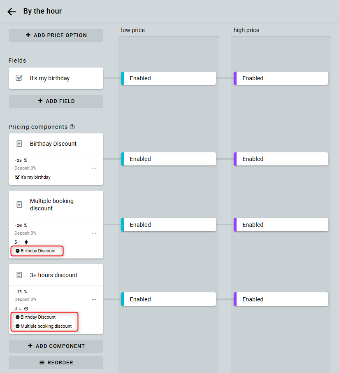Toggle Birthday Discount for low price
339x373 pixels.
click(169, 159)
